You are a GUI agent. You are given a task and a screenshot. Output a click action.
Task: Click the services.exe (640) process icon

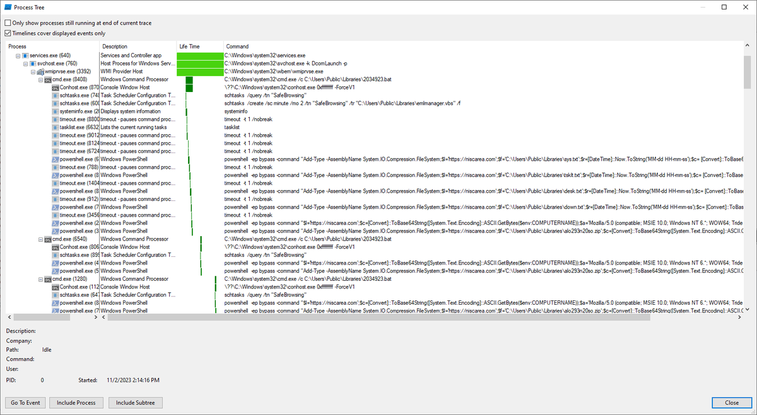[25, 56]
